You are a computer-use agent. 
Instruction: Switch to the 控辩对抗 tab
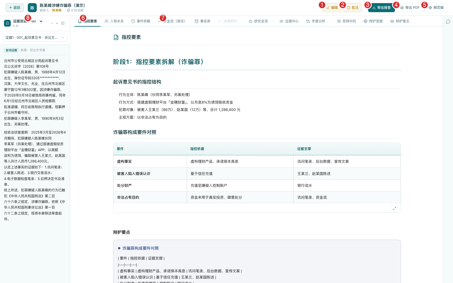pos(347,21)
